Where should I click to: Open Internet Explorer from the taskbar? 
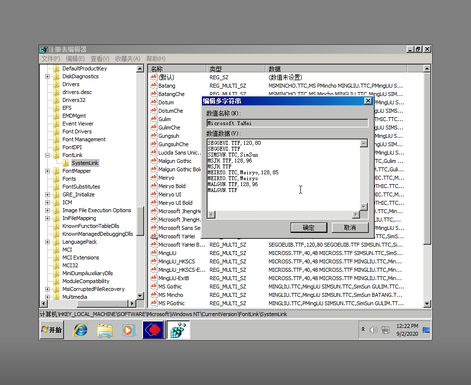81,330
